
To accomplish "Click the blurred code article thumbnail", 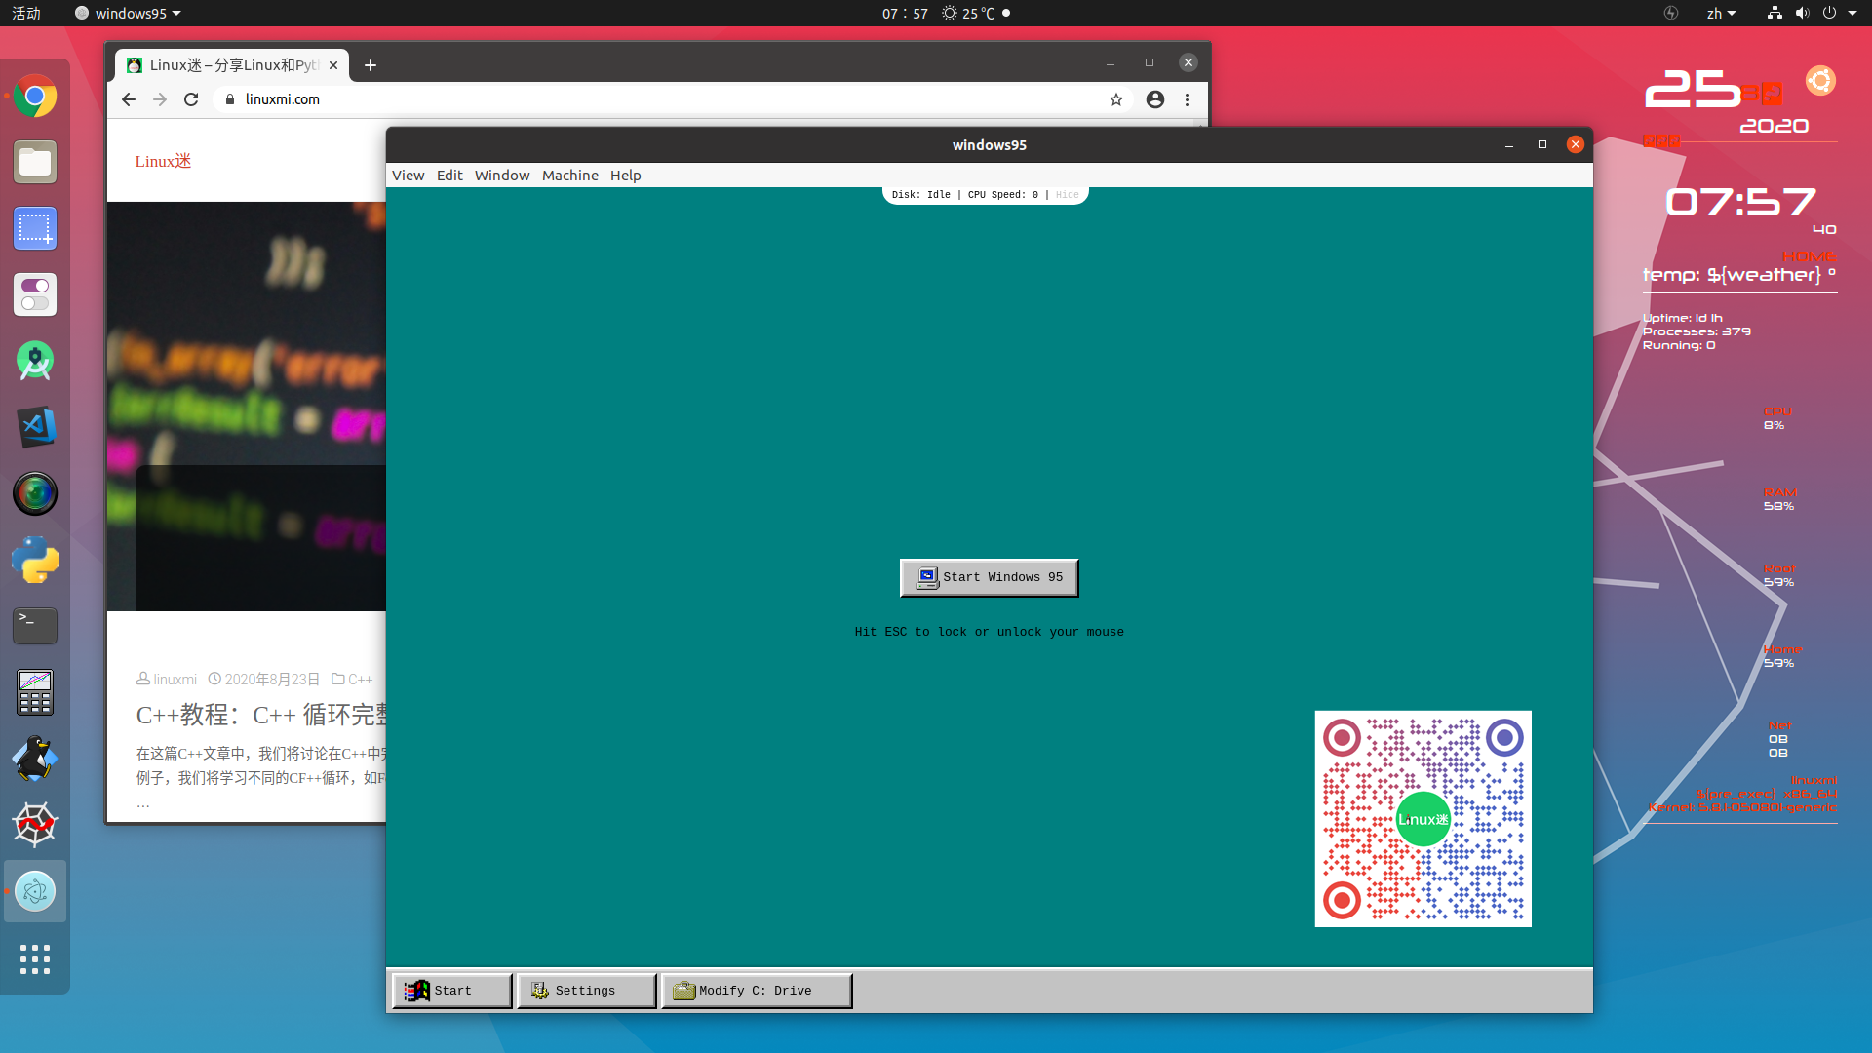I will coord(247,407).
